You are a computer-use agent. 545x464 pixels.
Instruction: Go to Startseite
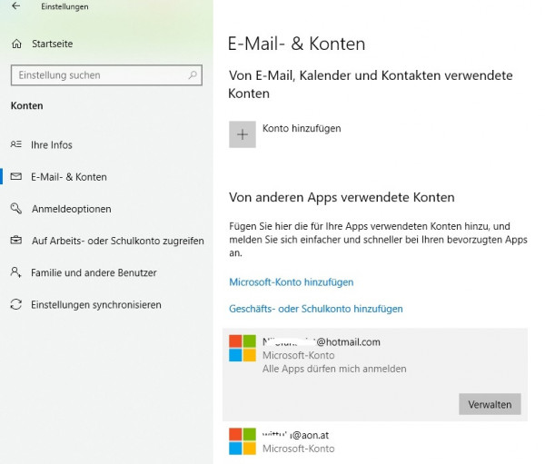click(x=53, y=44)
